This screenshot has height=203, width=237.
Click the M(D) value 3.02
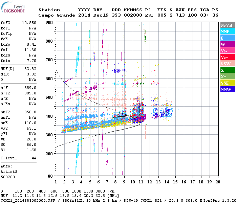click(x=31, y=74)
